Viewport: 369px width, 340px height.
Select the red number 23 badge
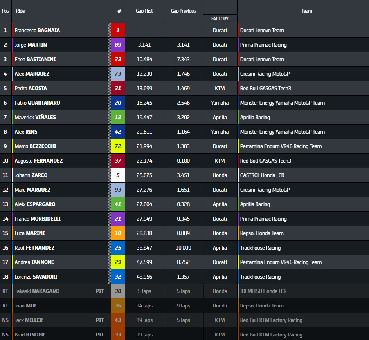coord(118,60)
